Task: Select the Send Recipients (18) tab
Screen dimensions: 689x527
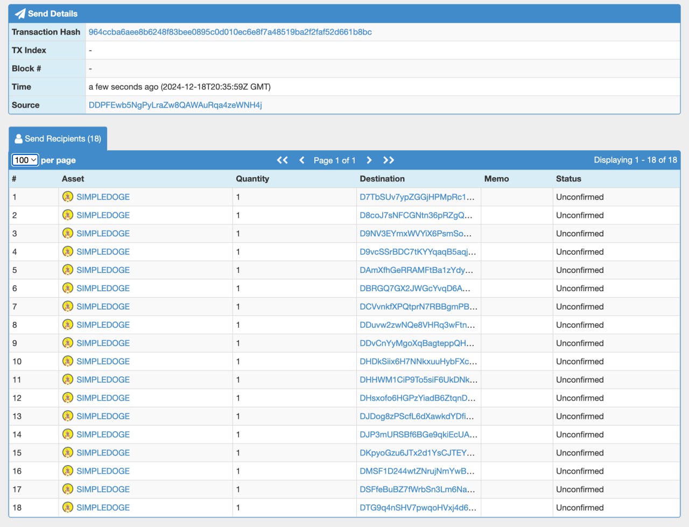Action: click(58, 139)
